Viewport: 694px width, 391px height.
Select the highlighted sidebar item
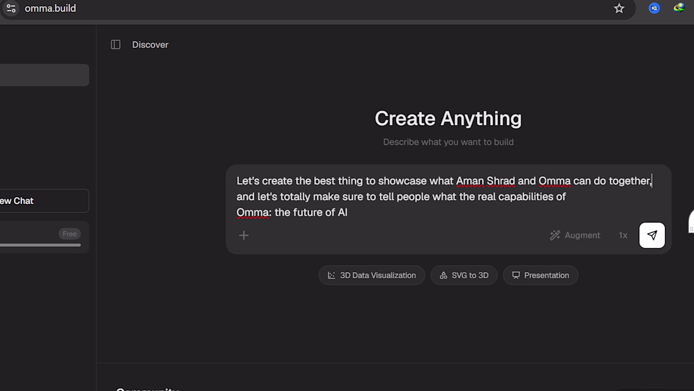pos(44,75)
